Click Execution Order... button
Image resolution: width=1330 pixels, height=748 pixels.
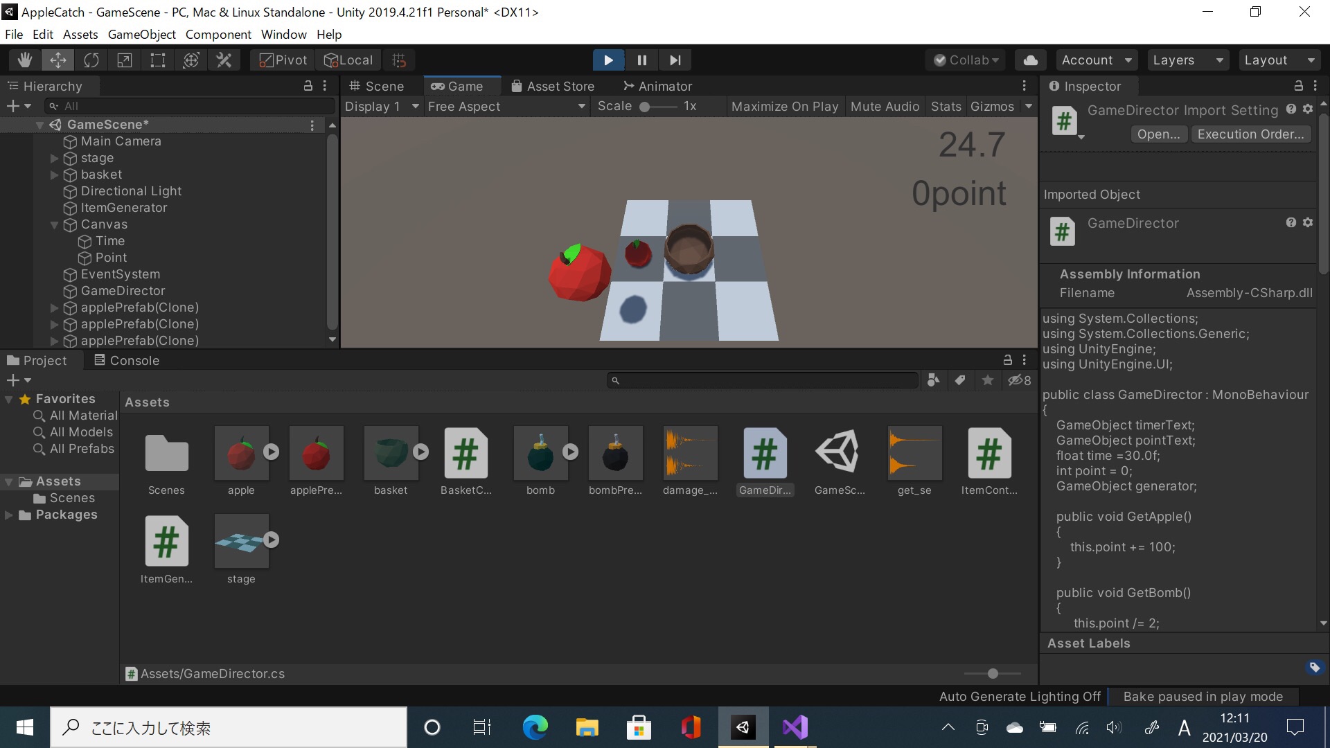[1250, 134]
